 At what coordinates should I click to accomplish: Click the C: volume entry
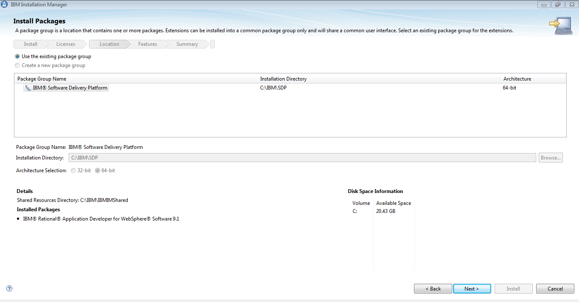355,211
